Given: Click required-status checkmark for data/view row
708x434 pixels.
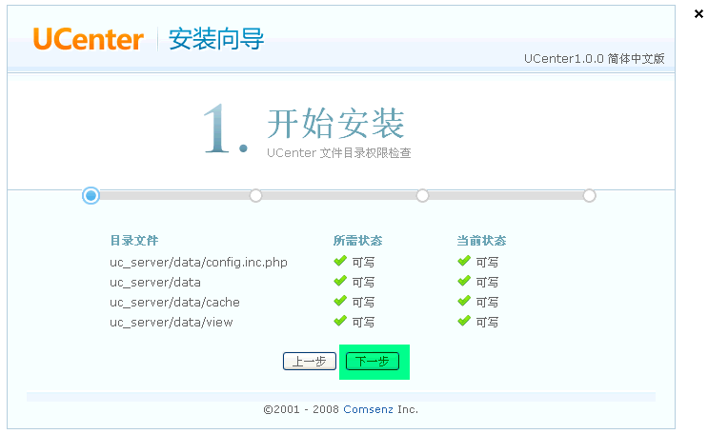Looking at the screenshot, I should 340,321.
